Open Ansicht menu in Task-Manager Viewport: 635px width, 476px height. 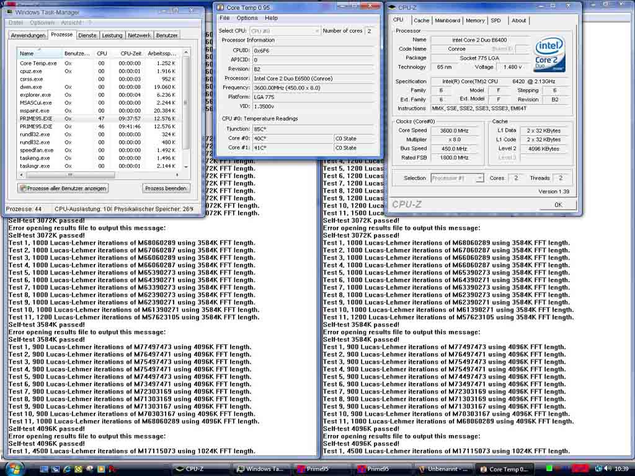(x=71, y=23)
